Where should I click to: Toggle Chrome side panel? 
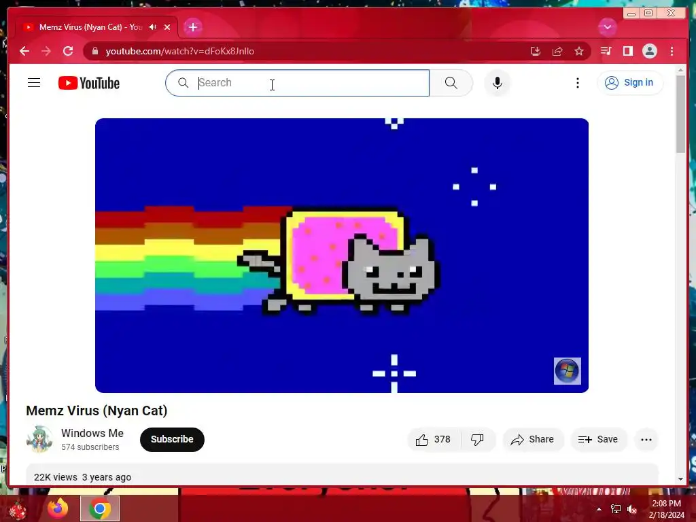tap(627, 51)
